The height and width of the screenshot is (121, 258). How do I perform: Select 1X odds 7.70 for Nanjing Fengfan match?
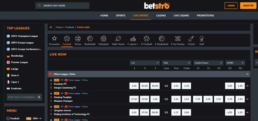198,99
